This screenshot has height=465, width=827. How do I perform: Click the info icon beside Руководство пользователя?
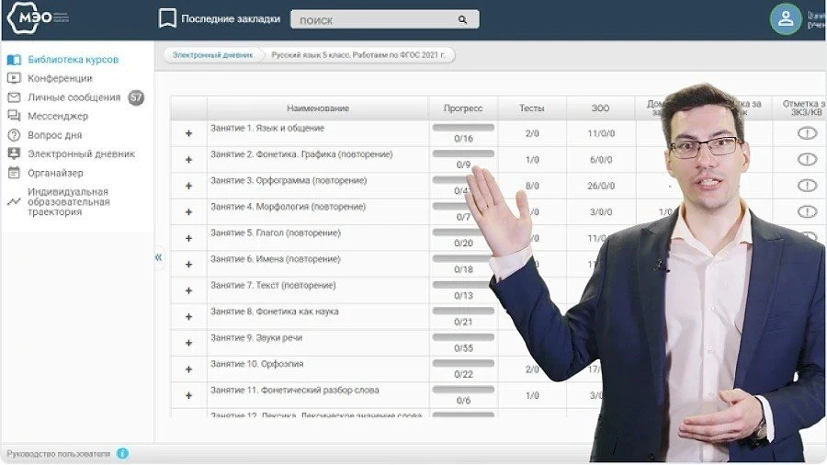coord(123,454)
